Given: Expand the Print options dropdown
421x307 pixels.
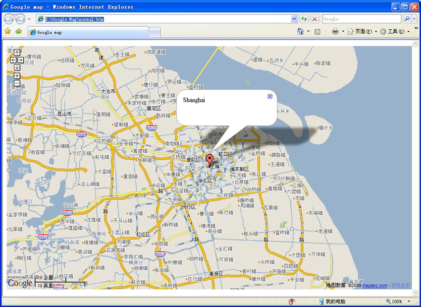Looking at the screenshot, I should (x=343, y=31).
